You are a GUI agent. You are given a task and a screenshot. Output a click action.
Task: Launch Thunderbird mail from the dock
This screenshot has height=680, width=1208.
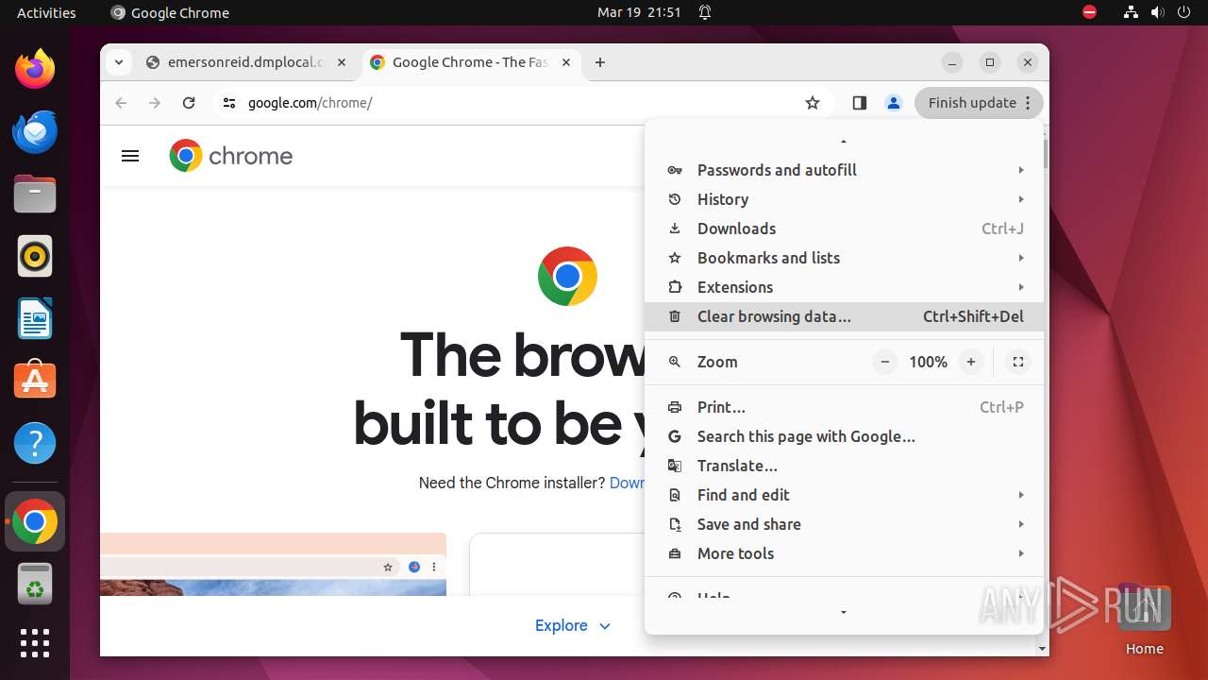pos(35,131)
